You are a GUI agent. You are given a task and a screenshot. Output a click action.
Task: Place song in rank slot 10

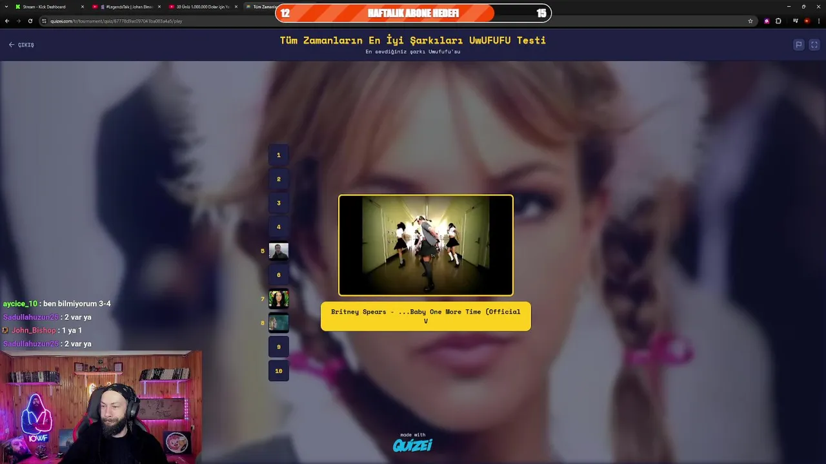point(279,371)
